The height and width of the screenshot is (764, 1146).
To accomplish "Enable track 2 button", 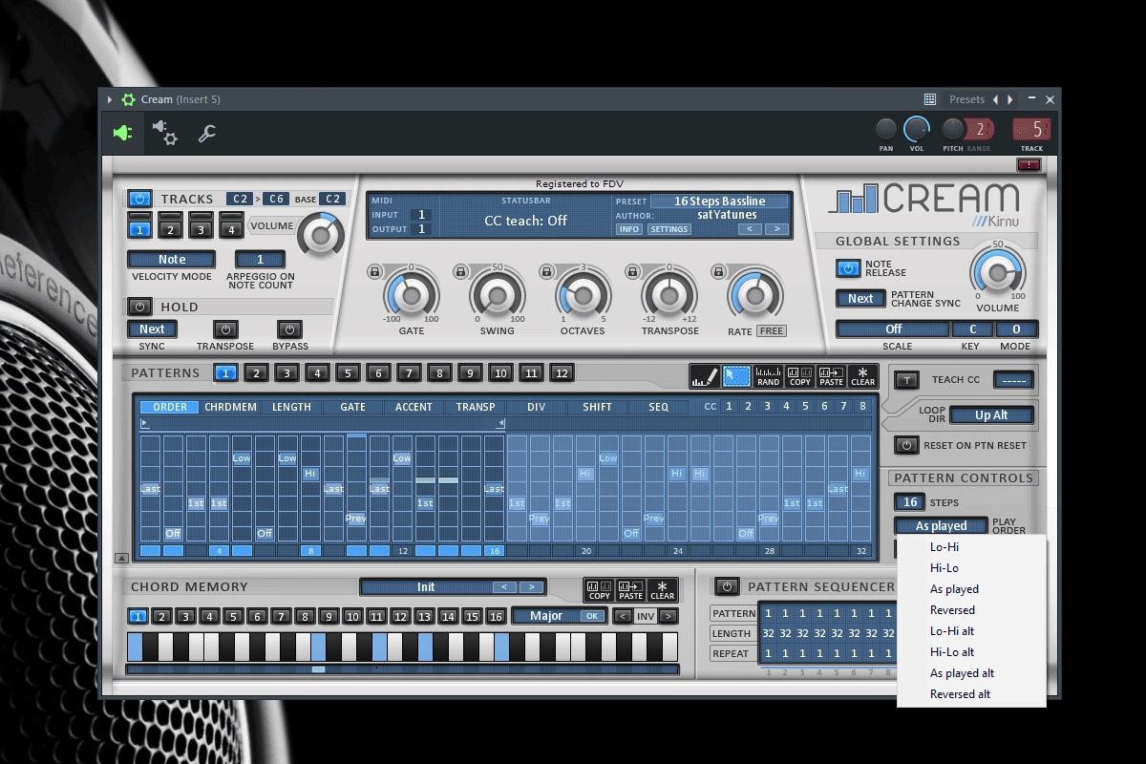I will click(170, 226).
